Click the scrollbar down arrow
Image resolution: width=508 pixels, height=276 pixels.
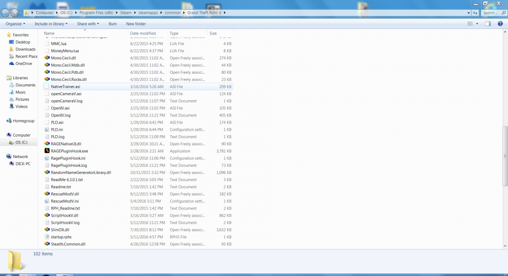pyautogui.click(x=505, y=246)
